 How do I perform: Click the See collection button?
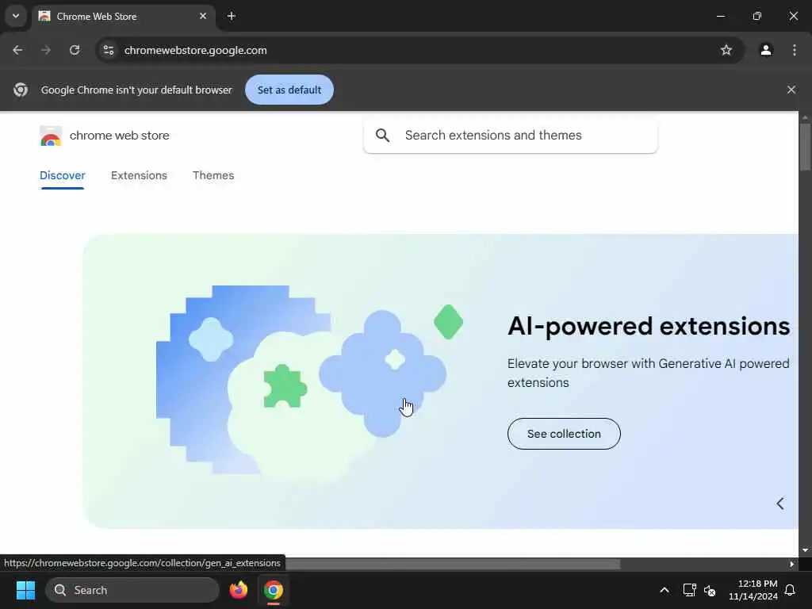(x=564, y=434)
